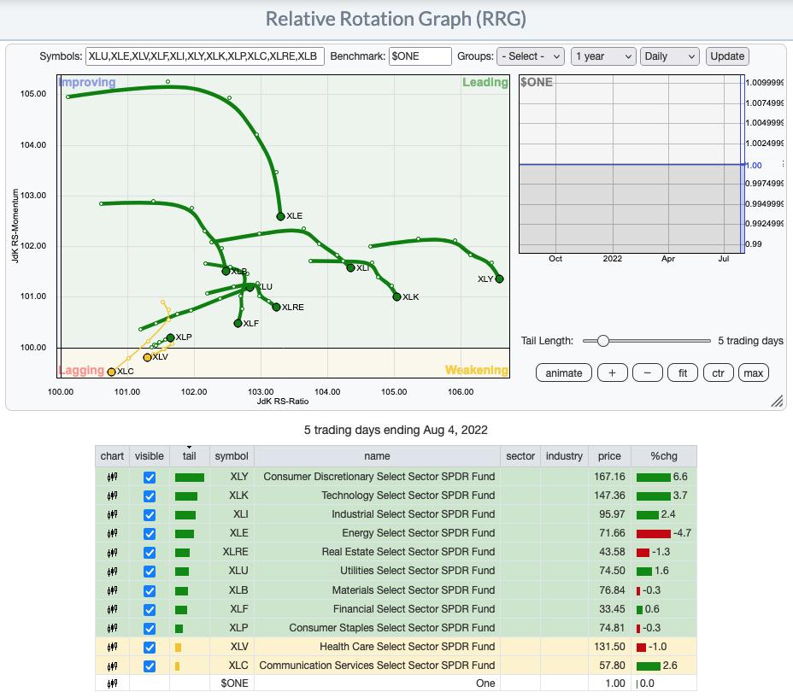Toggle visibility checkbox for XLV
The image size is (793, 698).
click(150, 648)
